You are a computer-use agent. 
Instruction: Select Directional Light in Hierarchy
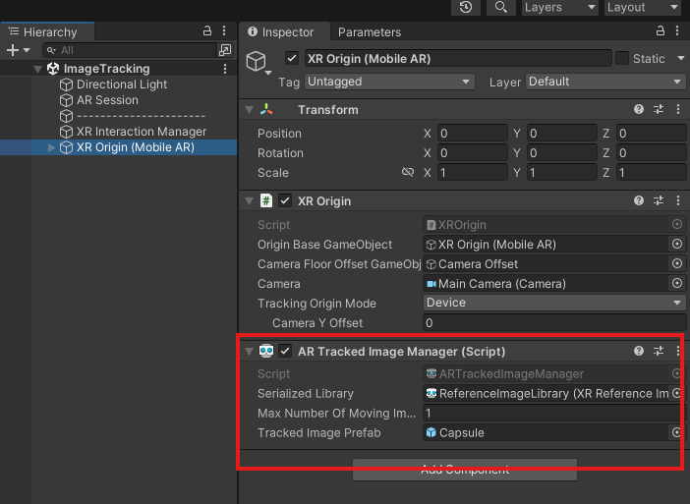tap(122, 84)
